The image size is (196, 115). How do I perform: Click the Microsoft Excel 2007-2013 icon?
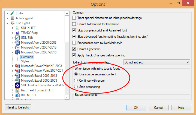click(x=17, y=76)
